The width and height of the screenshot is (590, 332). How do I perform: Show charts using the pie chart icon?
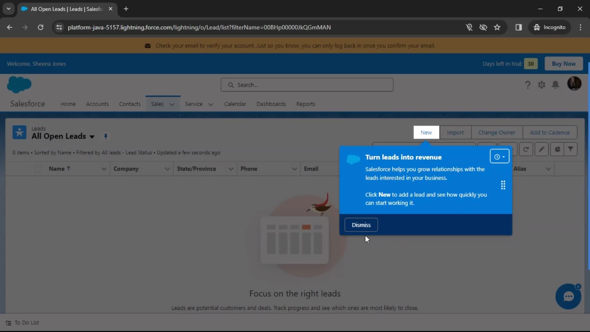pos(557,149)
